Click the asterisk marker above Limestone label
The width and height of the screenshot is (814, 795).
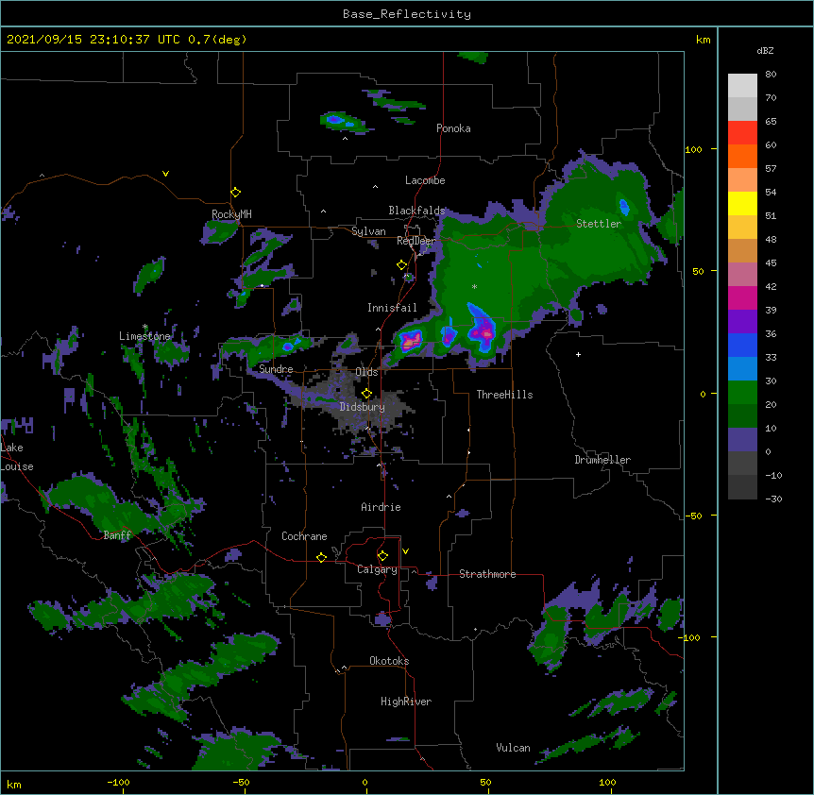[x=144, y=327]
